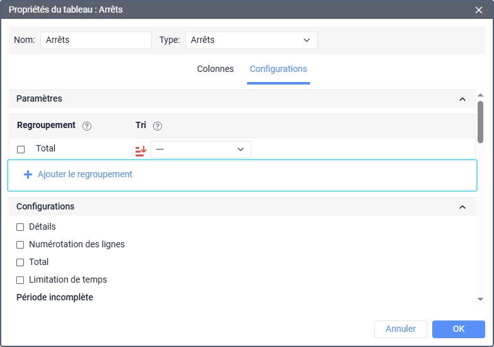Click scrollbar up arrow

pos(480,95)
